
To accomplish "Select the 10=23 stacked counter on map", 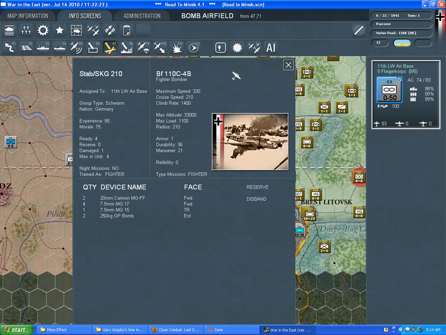I will point(309,214).
